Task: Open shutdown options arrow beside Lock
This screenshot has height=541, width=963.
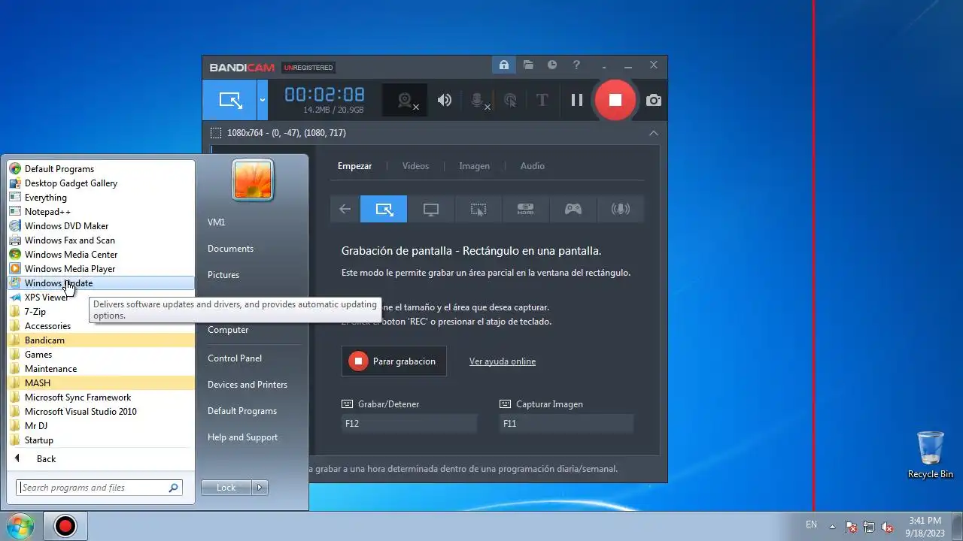Action: click(260, 488)
